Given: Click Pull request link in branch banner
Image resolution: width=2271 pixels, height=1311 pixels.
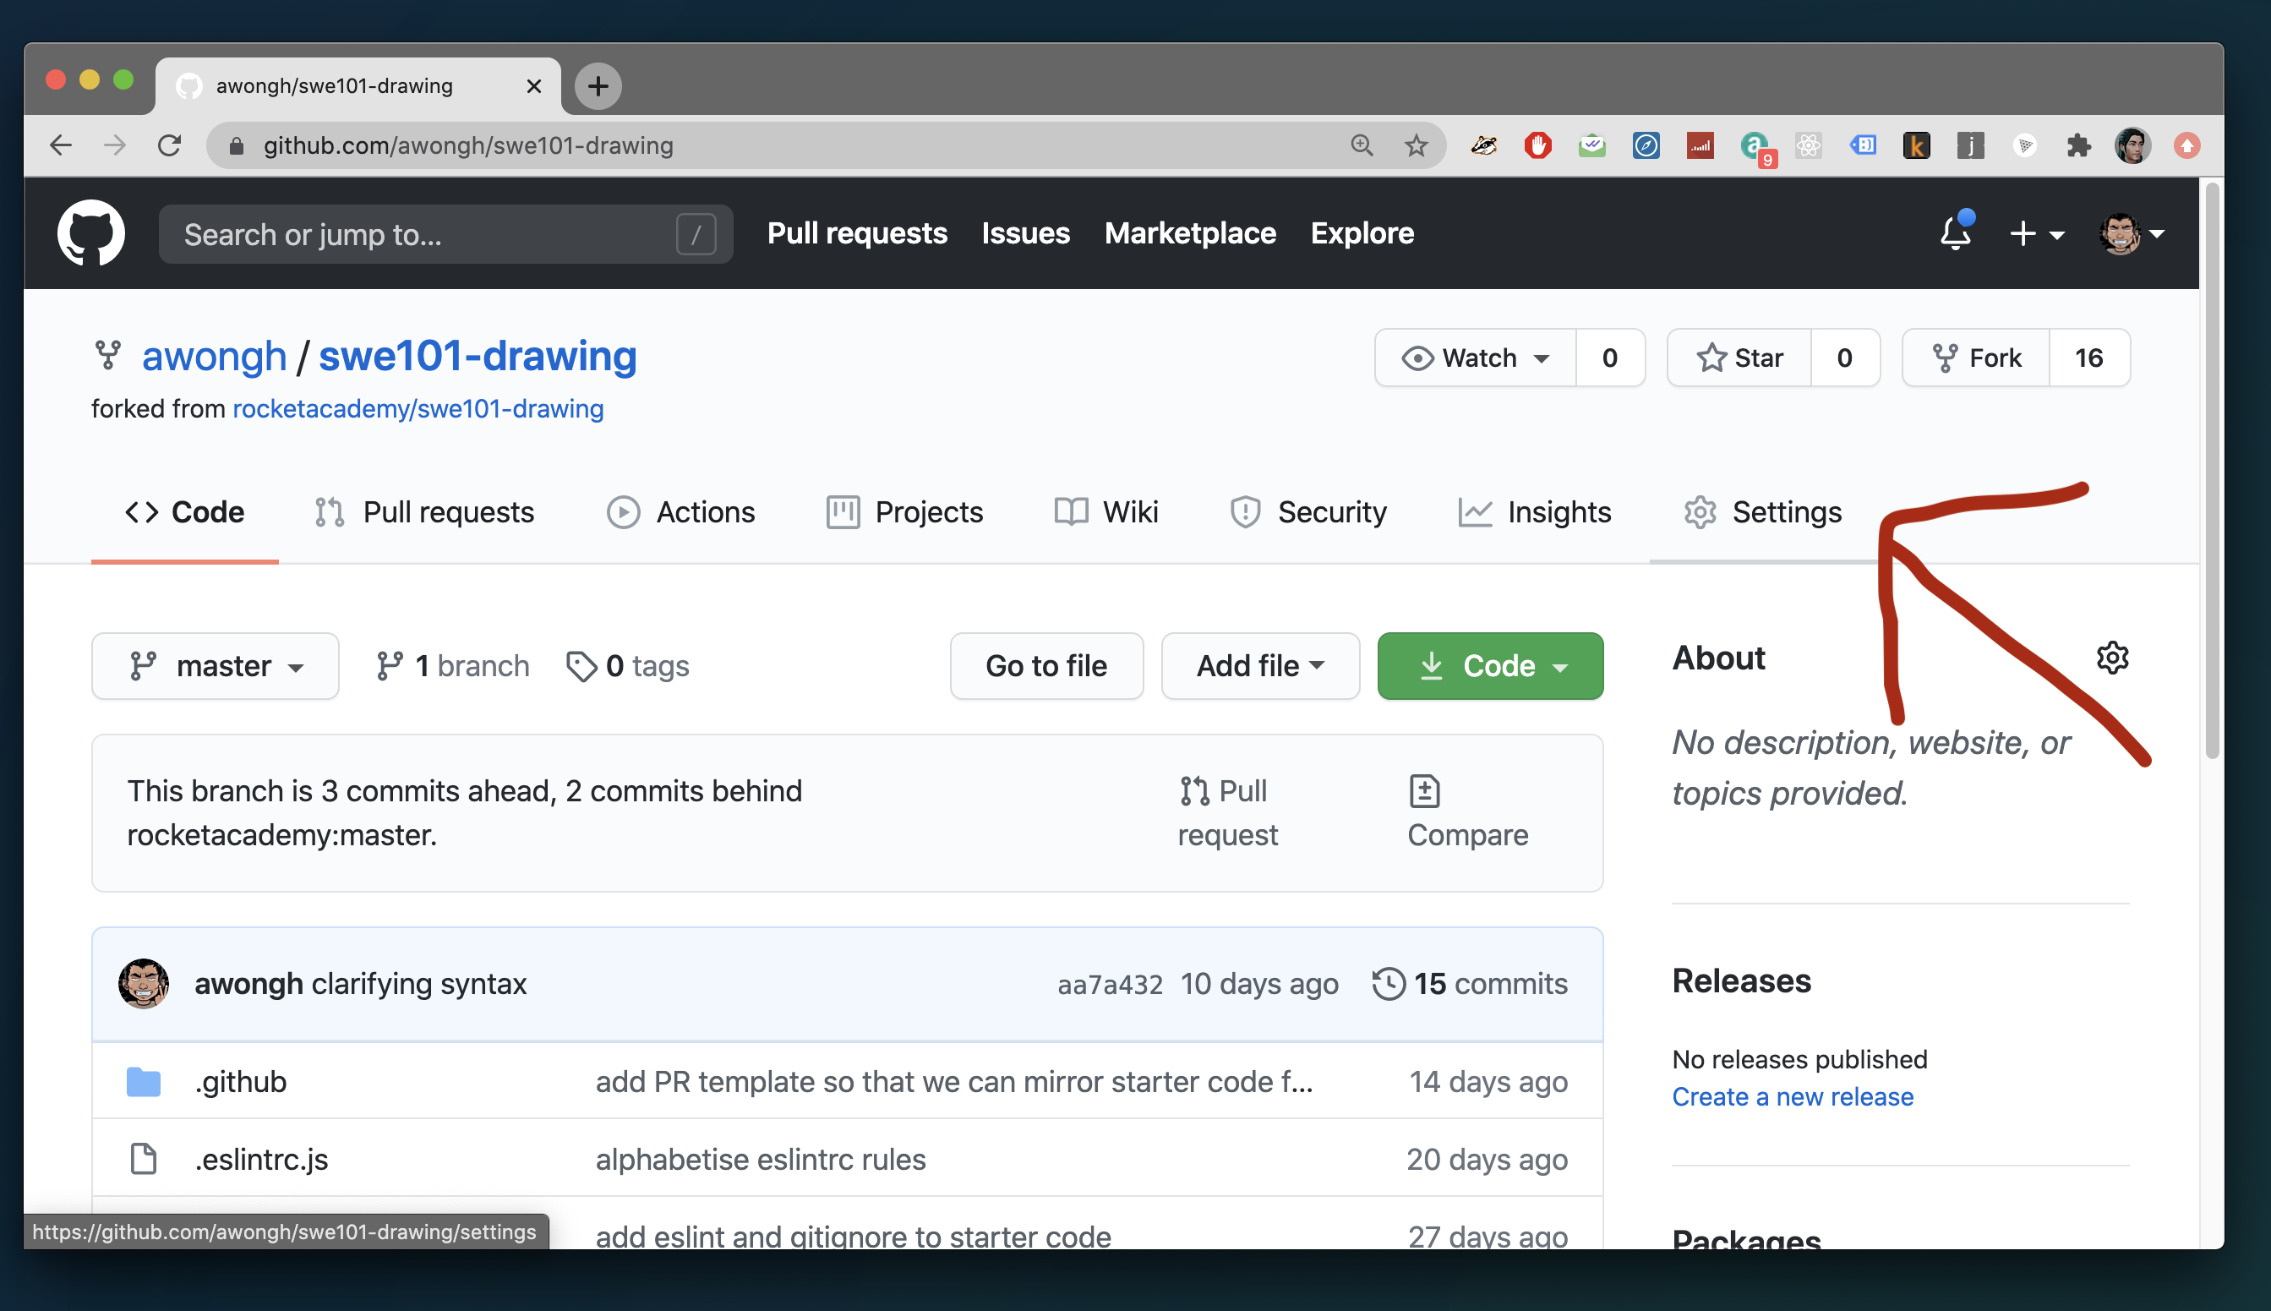Looking at the screenshot, I should tap(1228, 812).
